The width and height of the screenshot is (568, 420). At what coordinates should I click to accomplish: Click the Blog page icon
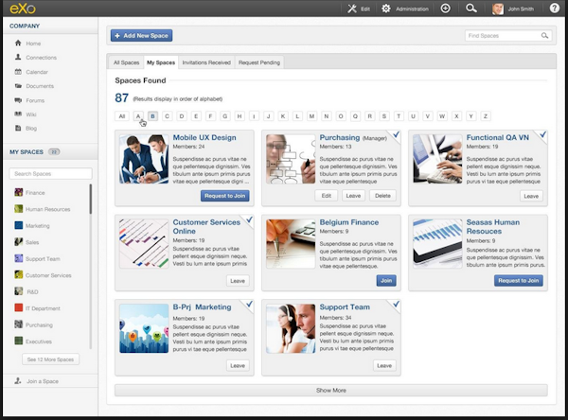[x=18, y=128]
